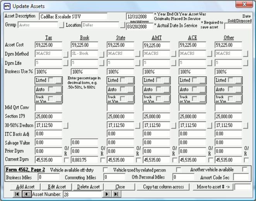Viewport: 256px width, 201px height.
Task: Toggle Auto checkbox in State column
Action: point(123,89)
